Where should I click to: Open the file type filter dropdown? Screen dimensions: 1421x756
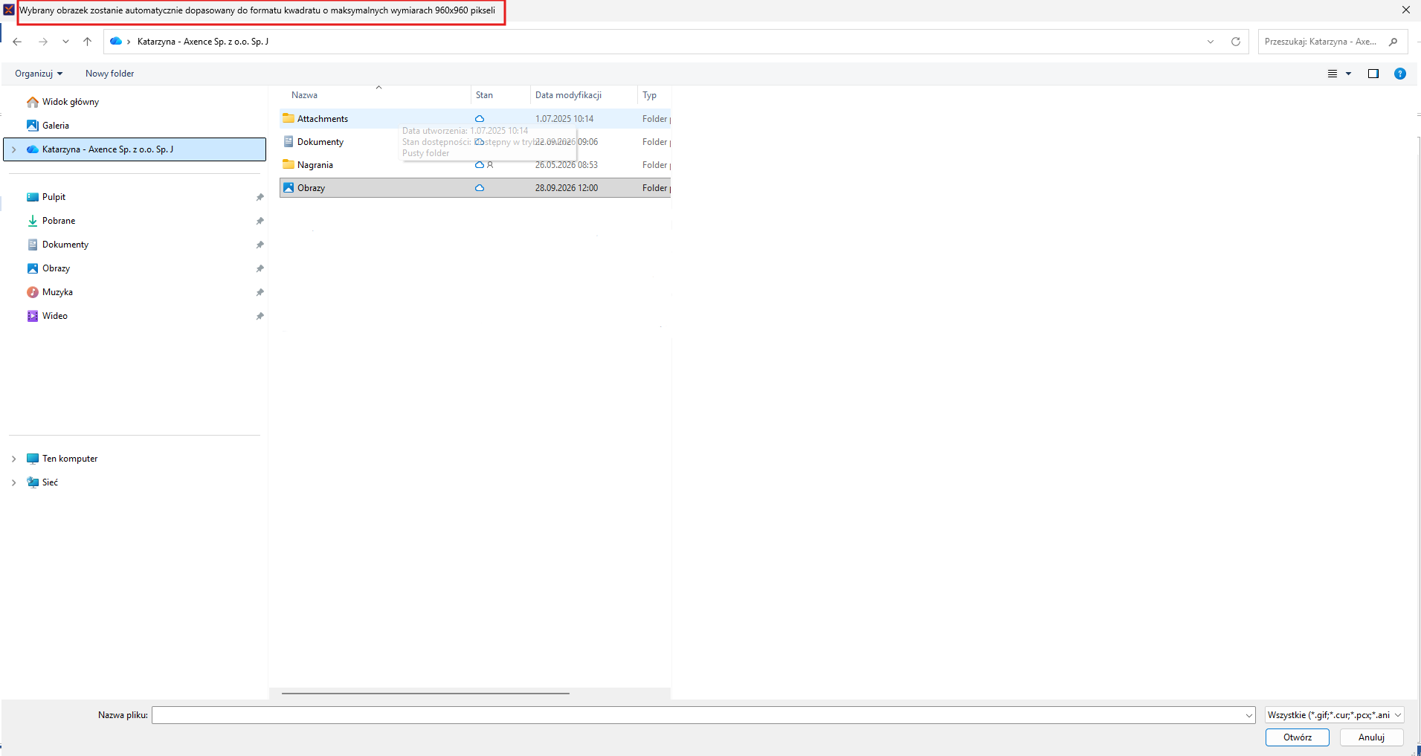pyautogui.click(x=1335, y=715)
